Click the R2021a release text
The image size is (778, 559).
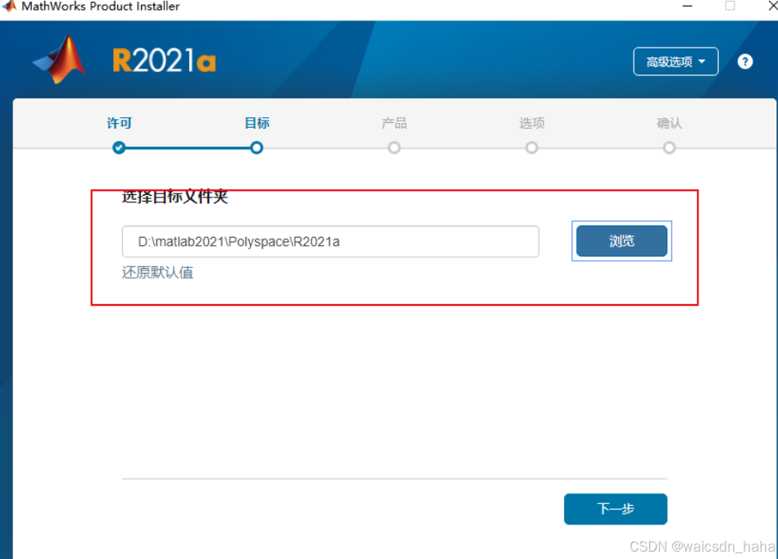[x=164, y=61]
